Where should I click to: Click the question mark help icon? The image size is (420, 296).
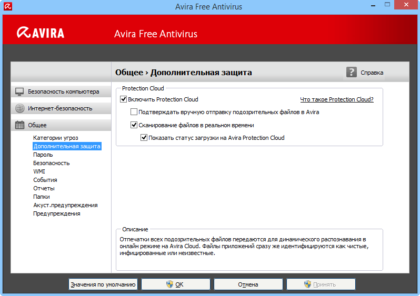tap(352, 72)
